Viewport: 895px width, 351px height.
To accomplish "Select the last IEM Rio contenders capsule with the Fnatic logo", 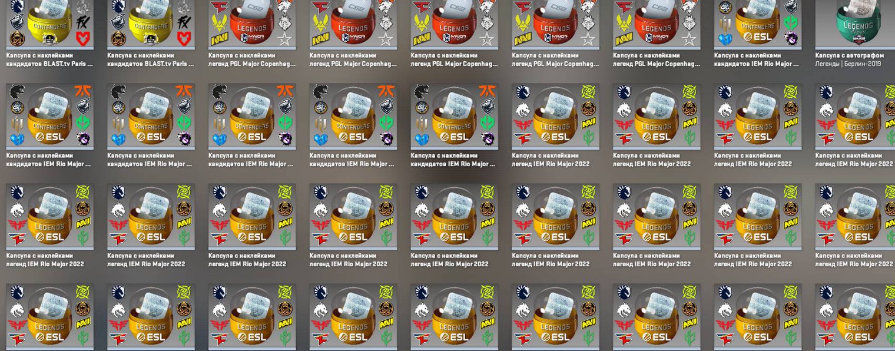I will (454, 116).
